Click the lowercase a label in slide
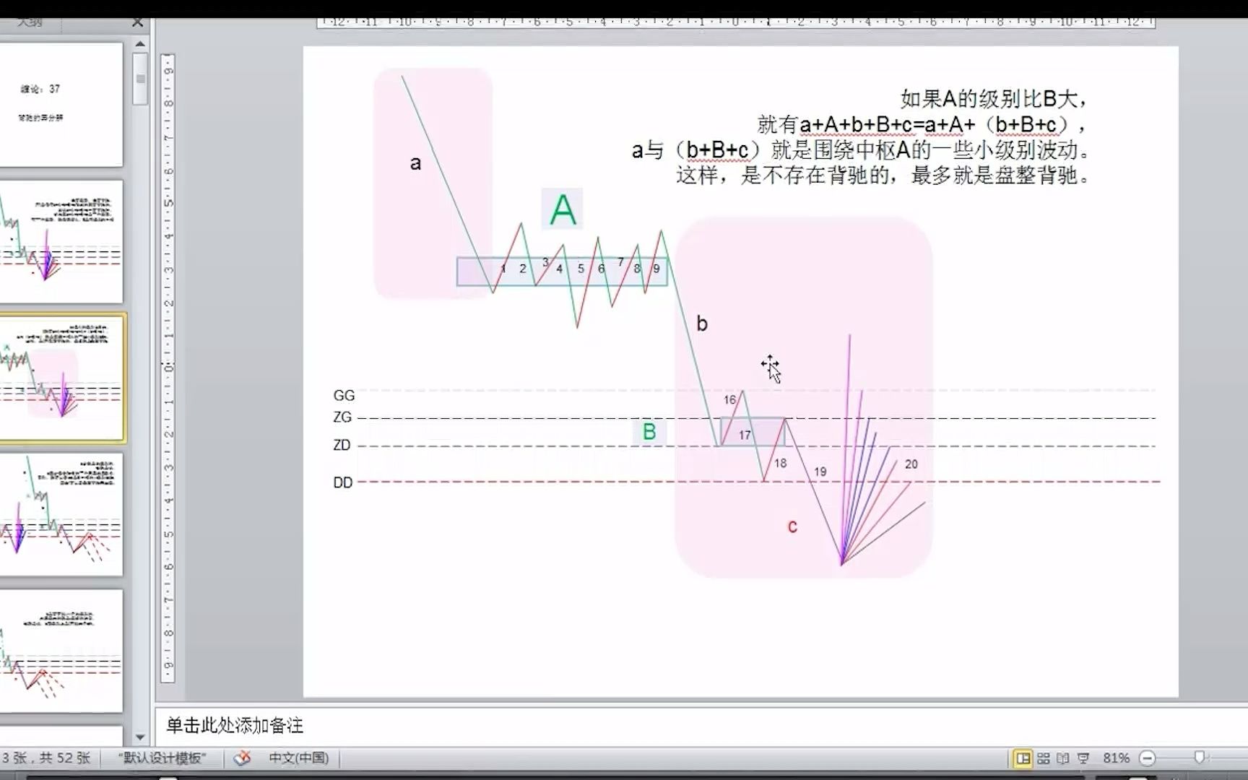The height and width of the screenshot is (780, 1248). point(415,162)
